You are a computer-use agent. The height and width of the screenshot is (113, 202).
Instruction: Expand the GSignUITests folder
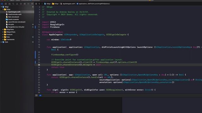click(x=3, y=32)
